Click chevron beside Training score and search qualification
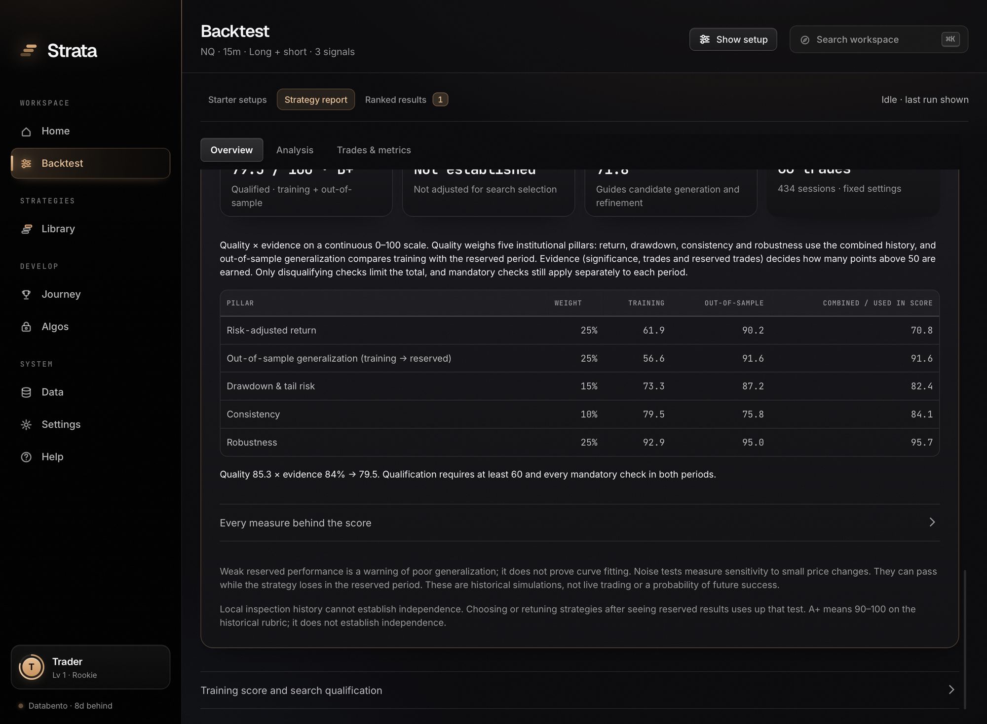This screenshot has height=724, width=987. point(951,690)
